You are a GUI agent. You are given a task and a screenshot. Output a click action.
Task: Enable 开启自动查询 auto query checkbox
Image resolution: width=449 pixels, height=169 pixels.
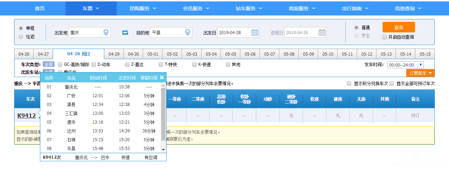pyautogui.click(x=385, y=37)
